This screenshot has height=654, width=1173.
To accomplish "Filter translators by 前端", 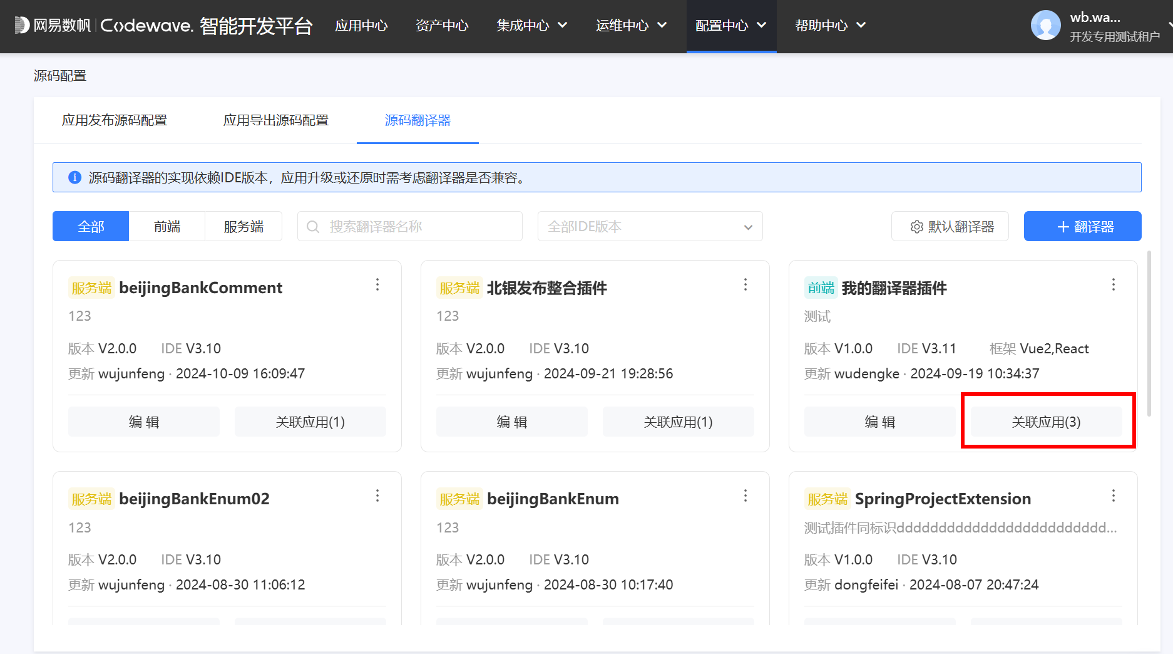I will coord(167,227).
